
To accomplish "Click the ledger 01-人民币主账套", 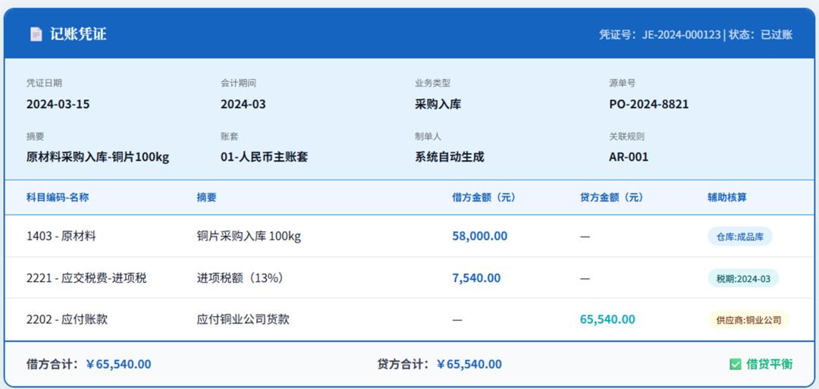I will point(265,157).
